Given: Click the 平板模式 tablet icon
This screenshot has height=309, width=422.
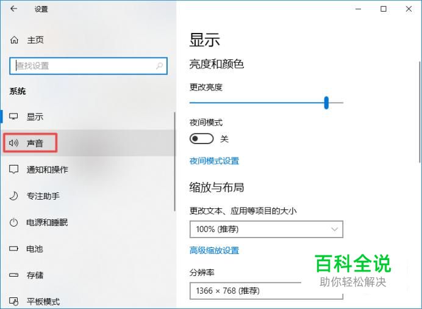Looking at the screenshot, I should pyautogui.click(x=14, y=302).
